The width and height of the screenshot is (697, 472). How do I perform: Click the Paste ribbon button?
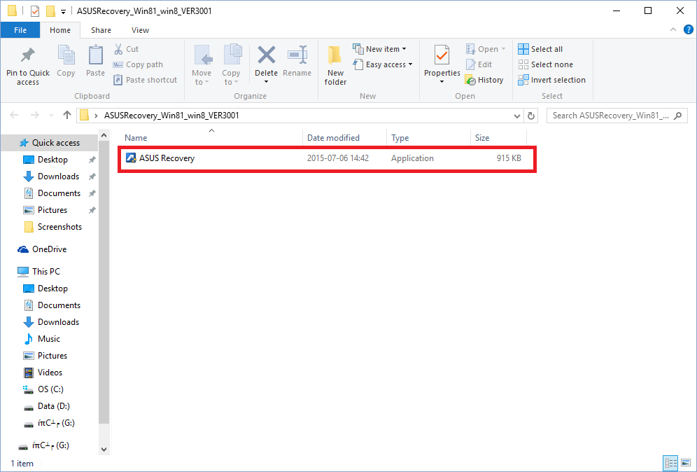[95, 62]
